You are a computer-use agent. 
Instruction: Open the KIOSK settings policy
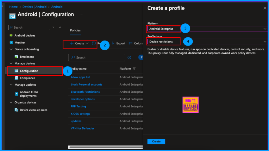[x=80, y=114]
